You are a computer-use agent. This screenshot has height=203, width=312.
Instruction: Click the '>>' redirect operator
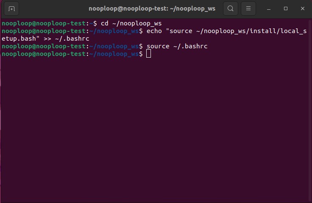click(x=47, y=39)
